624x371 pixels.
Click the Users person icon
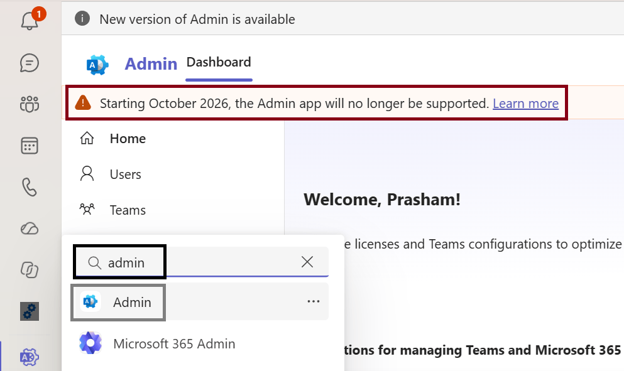pyautogui.click(x=87, y=174)
